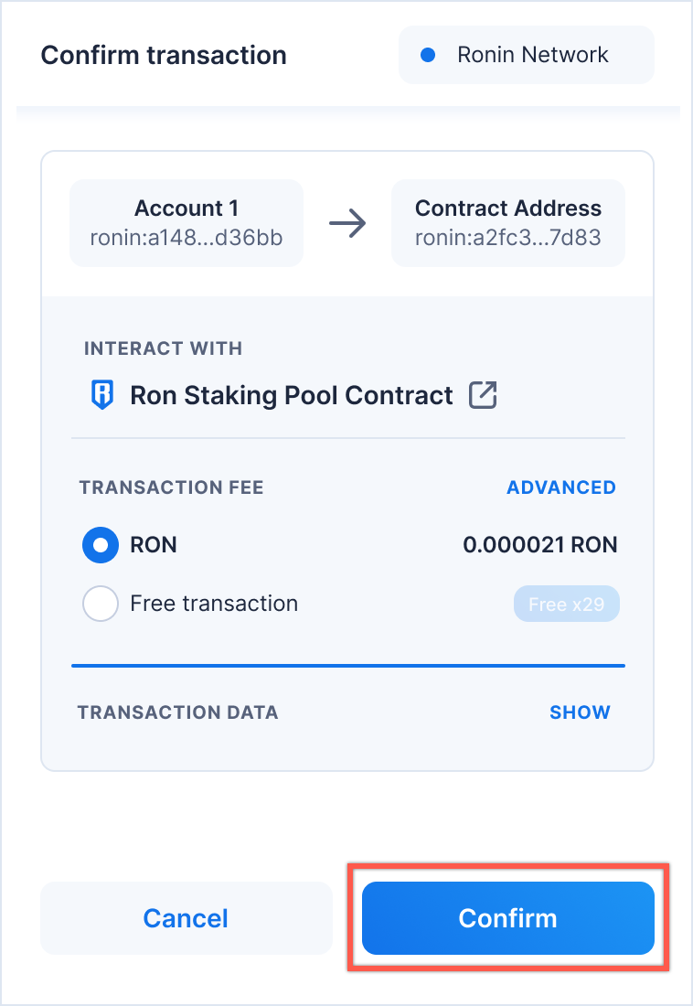Choose the Free transaction radio option
The image size is (693, 1006).
[x=101, y=604]
